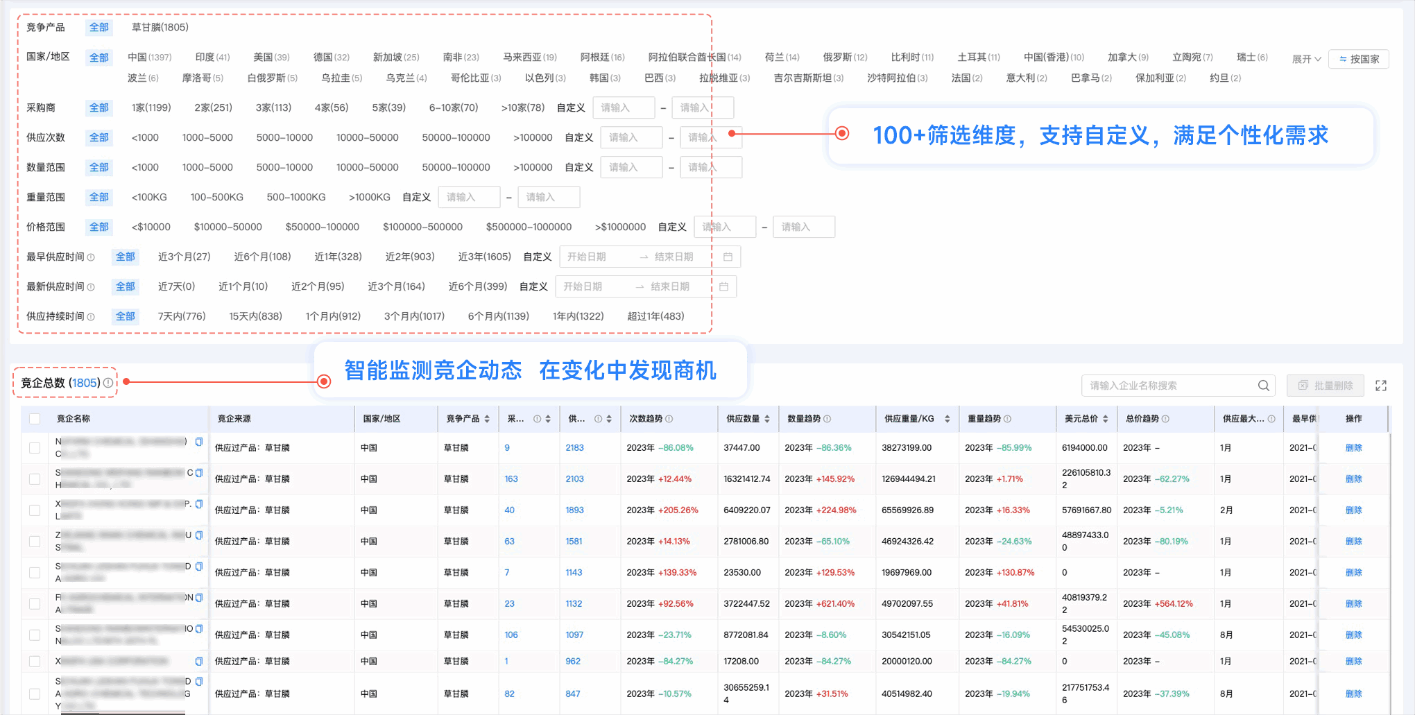The width and height of the screenshot is (1415, 715).
Task: Click the info icon beside 供应持续时间 label
Action: point(92,316)
